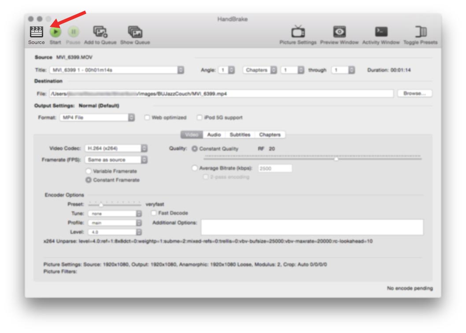The height and width of the screenshot is (333, 466).
Task: Enable iPod 5G support checkbox
Action: 200,117
